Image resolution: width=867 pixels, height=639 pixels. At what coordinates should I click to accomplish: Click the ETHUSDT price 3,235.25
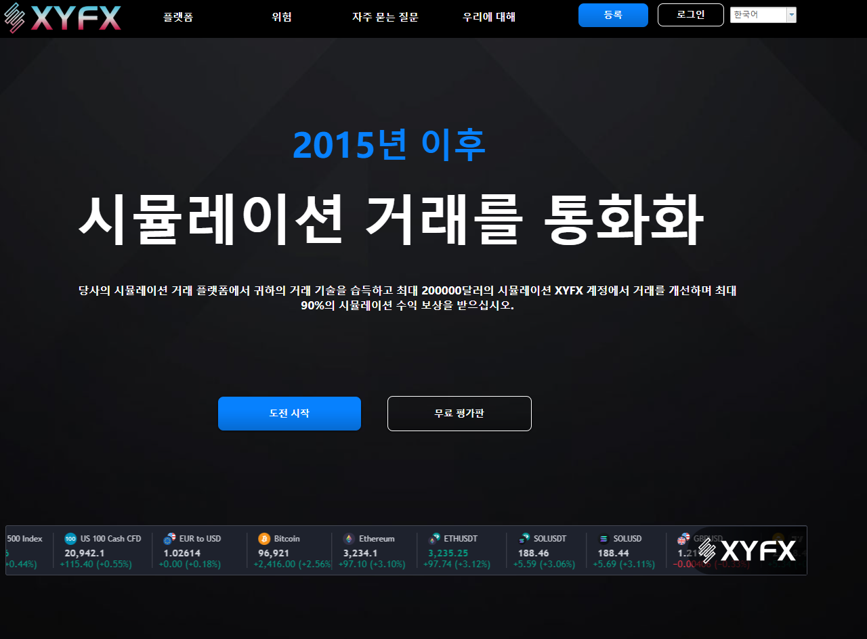[x=448, y=553]
